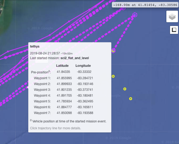
Task: Select the yellow waypoint marker beside Waypoint 1 row
Action: pyautogui.click(x=113, y=76)
